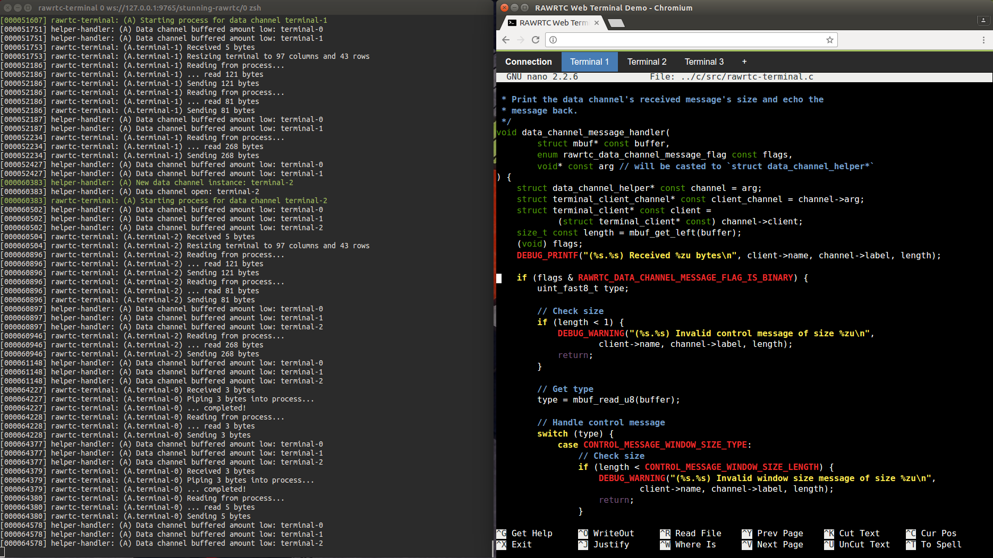Viewport: 993px width, 558px height.
Task: Click the '(A.terminal-2) Received 5 bytes' log line
Action: [x=128, y=237]
